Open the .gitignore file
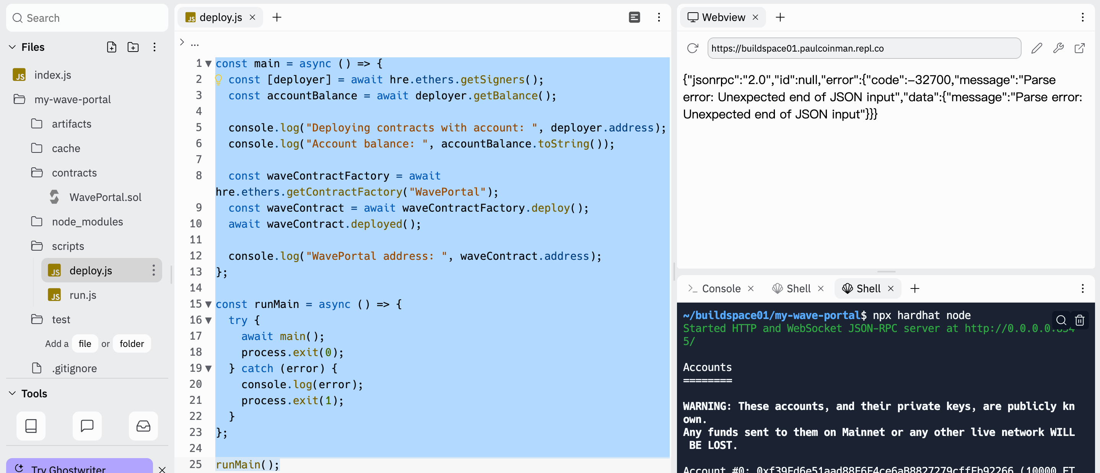The image size is (1100, 473). 65,369
